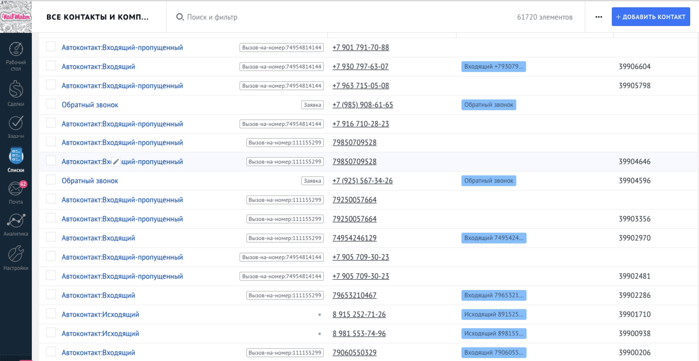
Task: Click the NailMaker logo
Action: coord(16,17)
